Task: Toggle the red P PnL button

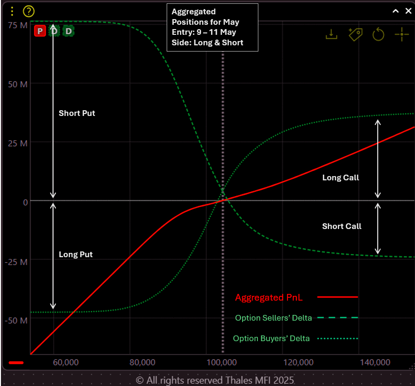Action: coord(40,31)
